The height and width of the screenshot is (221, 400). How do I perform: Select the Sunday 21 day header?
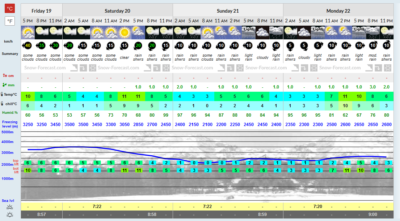click(228, 11)
